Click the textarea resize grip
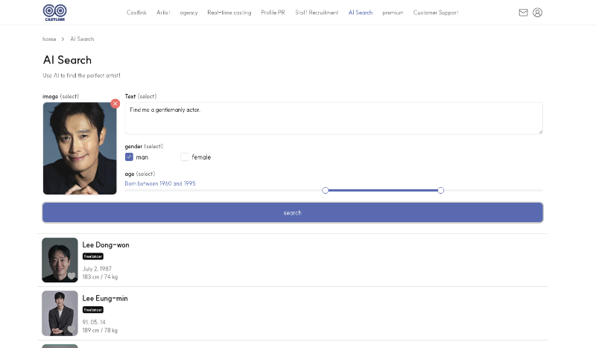The image size is (596, 348). (540, 132)
